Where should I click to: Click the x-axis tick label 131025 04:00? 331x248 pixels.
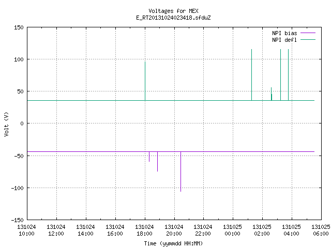[x=291, y=230]
